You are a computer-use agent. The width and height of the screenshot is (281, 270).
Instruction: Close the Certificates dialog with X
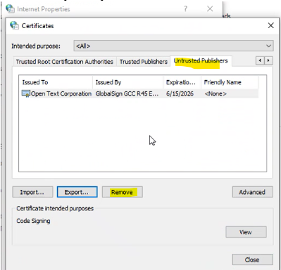click(x=271, y=25)
